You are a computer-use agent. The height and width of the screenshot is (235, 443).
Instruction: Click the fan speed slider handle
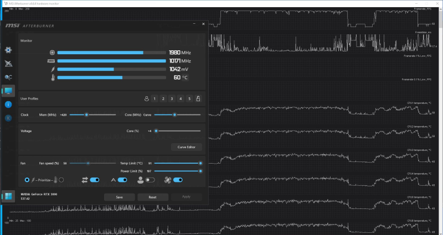88,163
